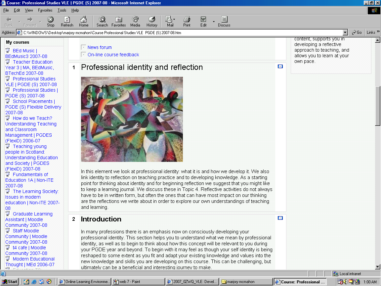
Task: Open the Mail button dropdown arrow
Action: pos(174,19)
